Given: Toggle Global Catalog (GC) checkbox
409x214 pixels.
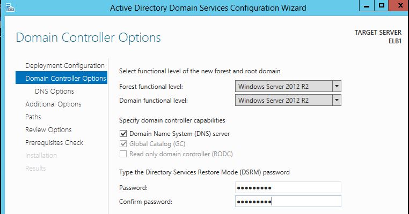Looking at the screenshot, I should click(x=123, y=144).
